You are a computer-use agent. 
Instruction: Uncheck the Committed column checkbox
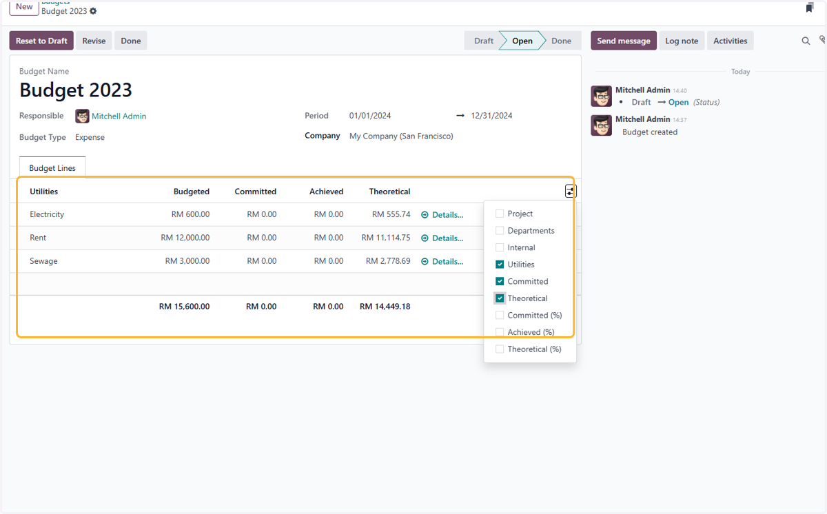coord(500,281)
